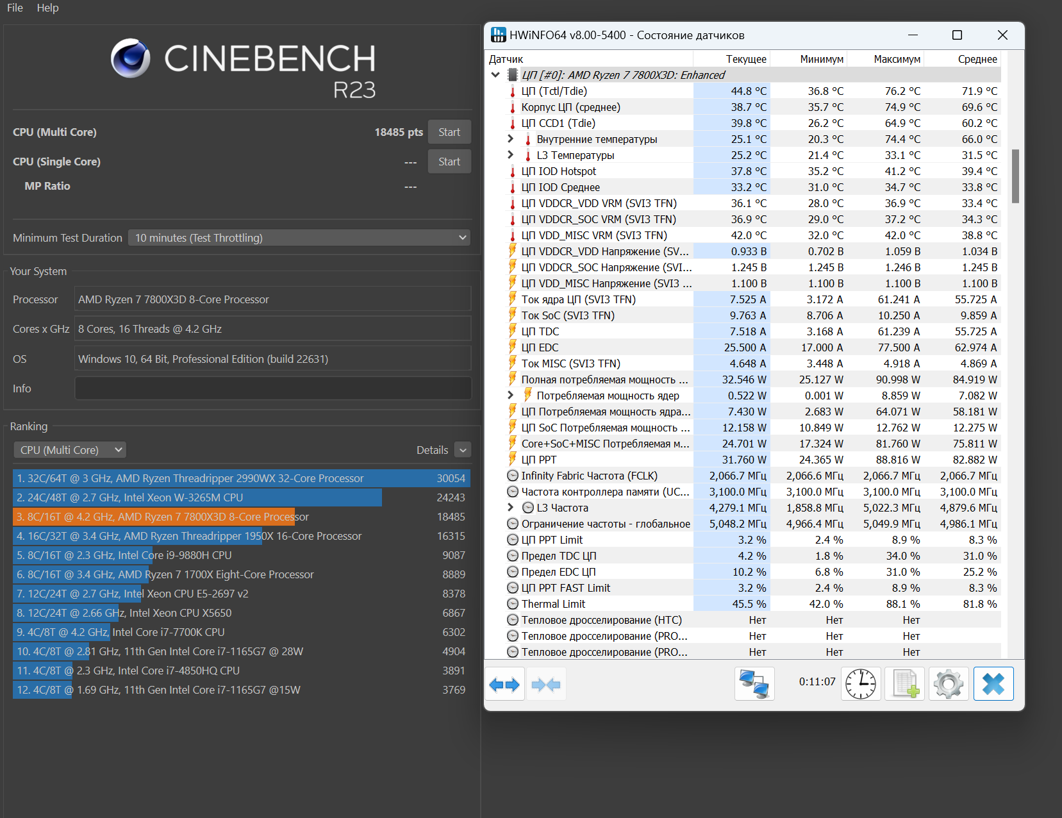Click the Тепловое дросселирование (HTC) sensor row label

[x=602, y=620]
